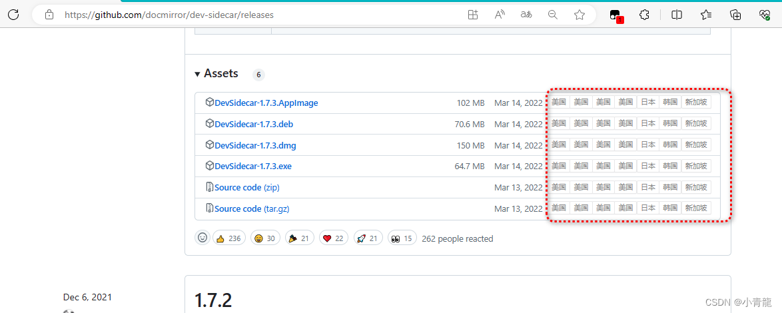This screenshot has width=782, height=313.
Task: Toggle the rocket reaction with 21
Action: [x=368, y=238]
